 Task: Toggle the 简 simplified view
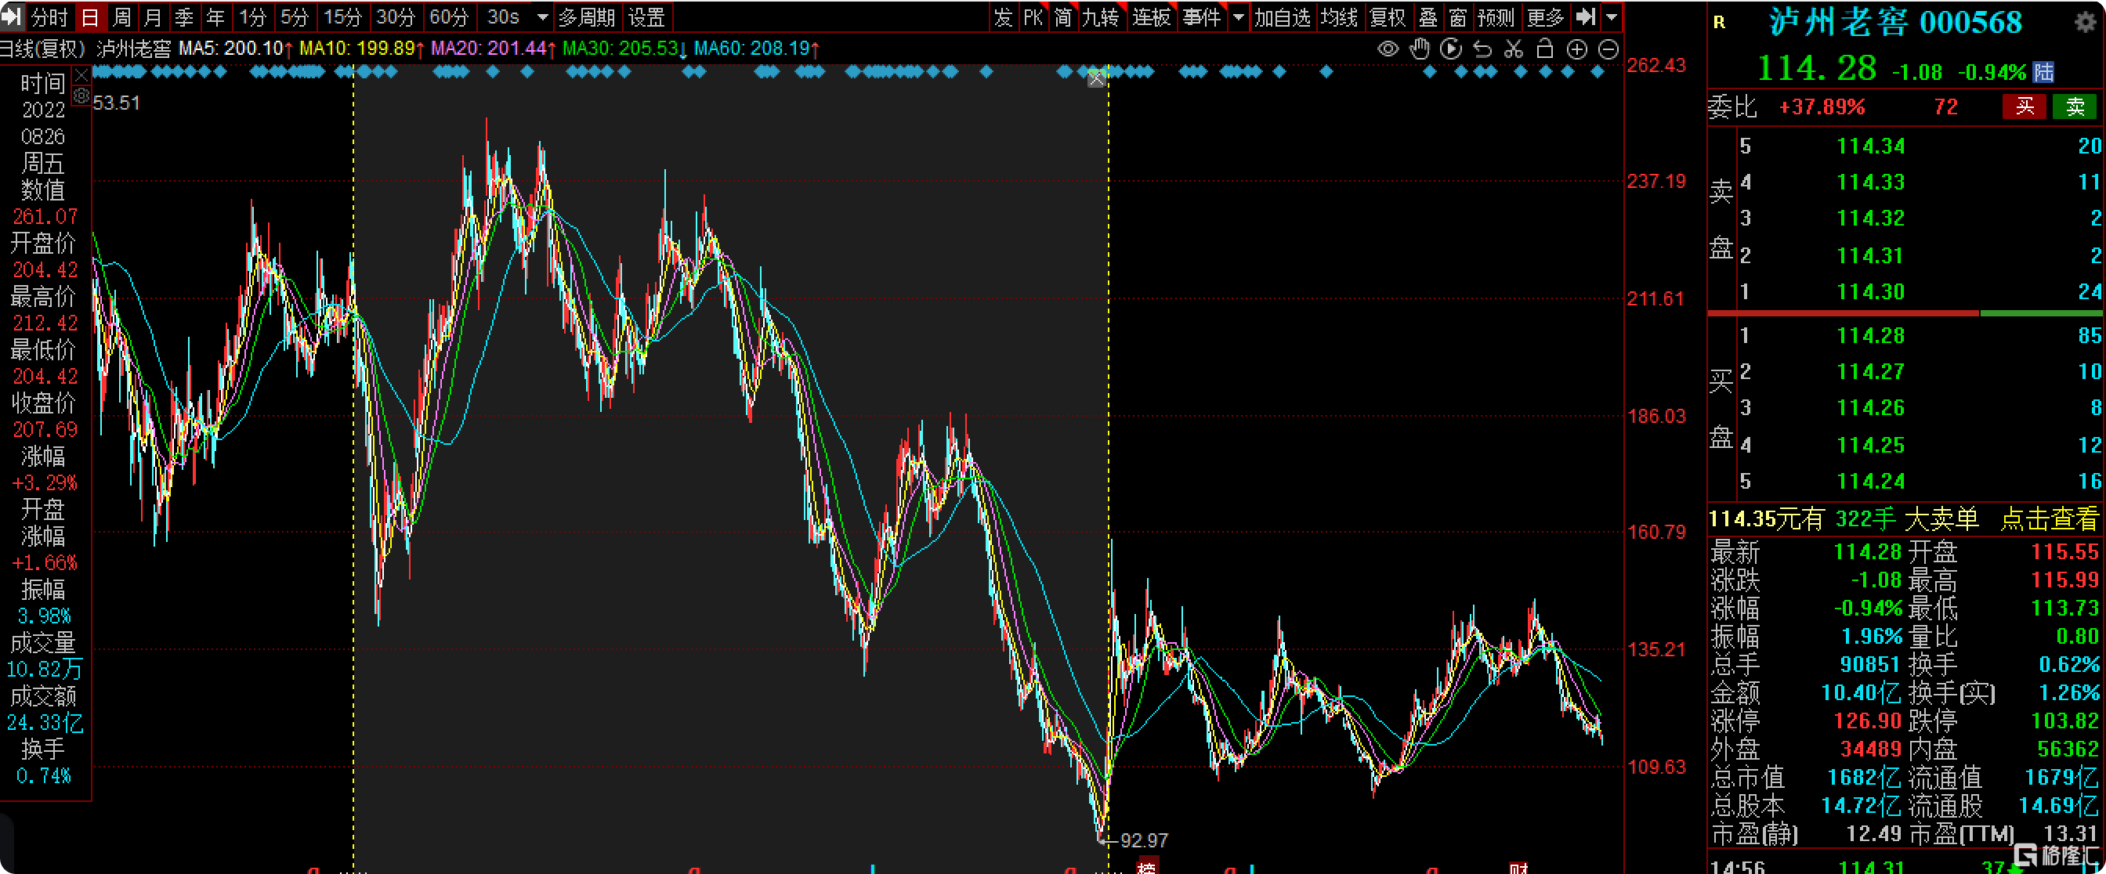tap(1063, 17)
